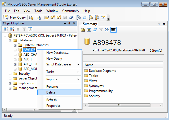Image resolution: width=169 pixels, height=120 pixels.
Task: Expand the Security folder in Object Explorer
Action: [x=10, y=74]
